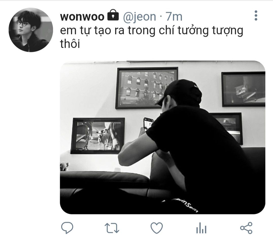Open tweet details by clicking the caption text

(x=151, y=37)
